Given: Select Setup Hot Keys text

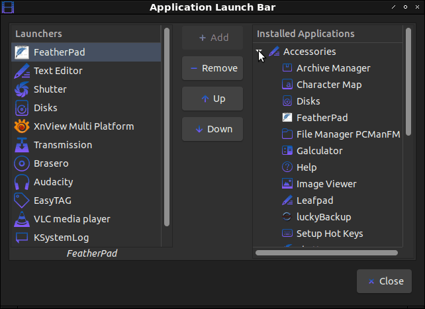Looking at the screenshot, I should pyautogui.click(x=330, y=234).
